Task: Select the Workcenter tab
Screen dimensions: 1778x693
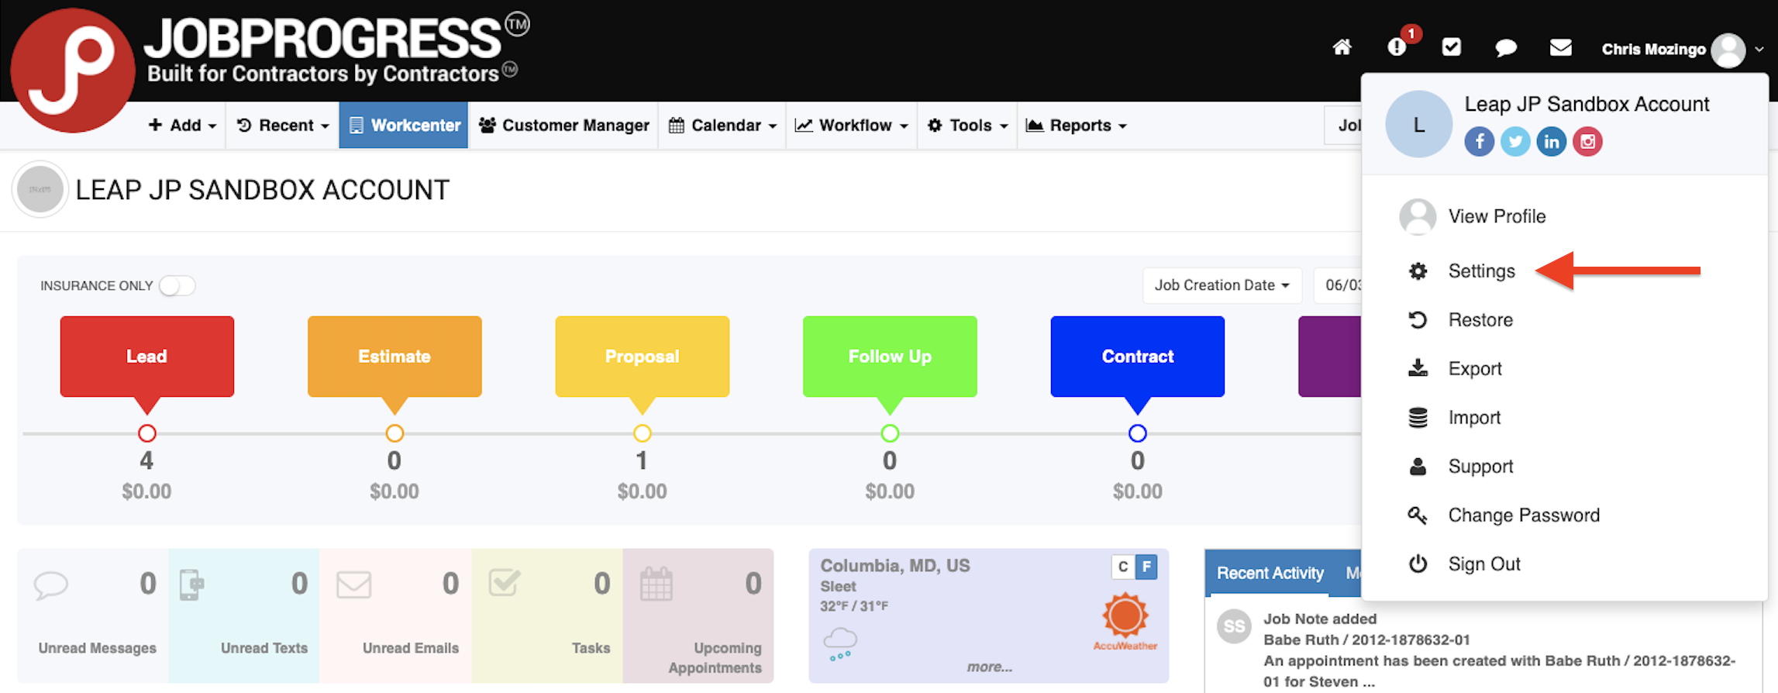Action: coord(404,126)
